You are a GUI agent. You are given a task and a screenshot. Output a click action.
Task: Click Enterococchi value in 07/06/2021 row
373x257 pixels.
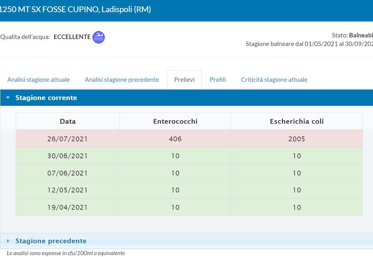(175, 173)
